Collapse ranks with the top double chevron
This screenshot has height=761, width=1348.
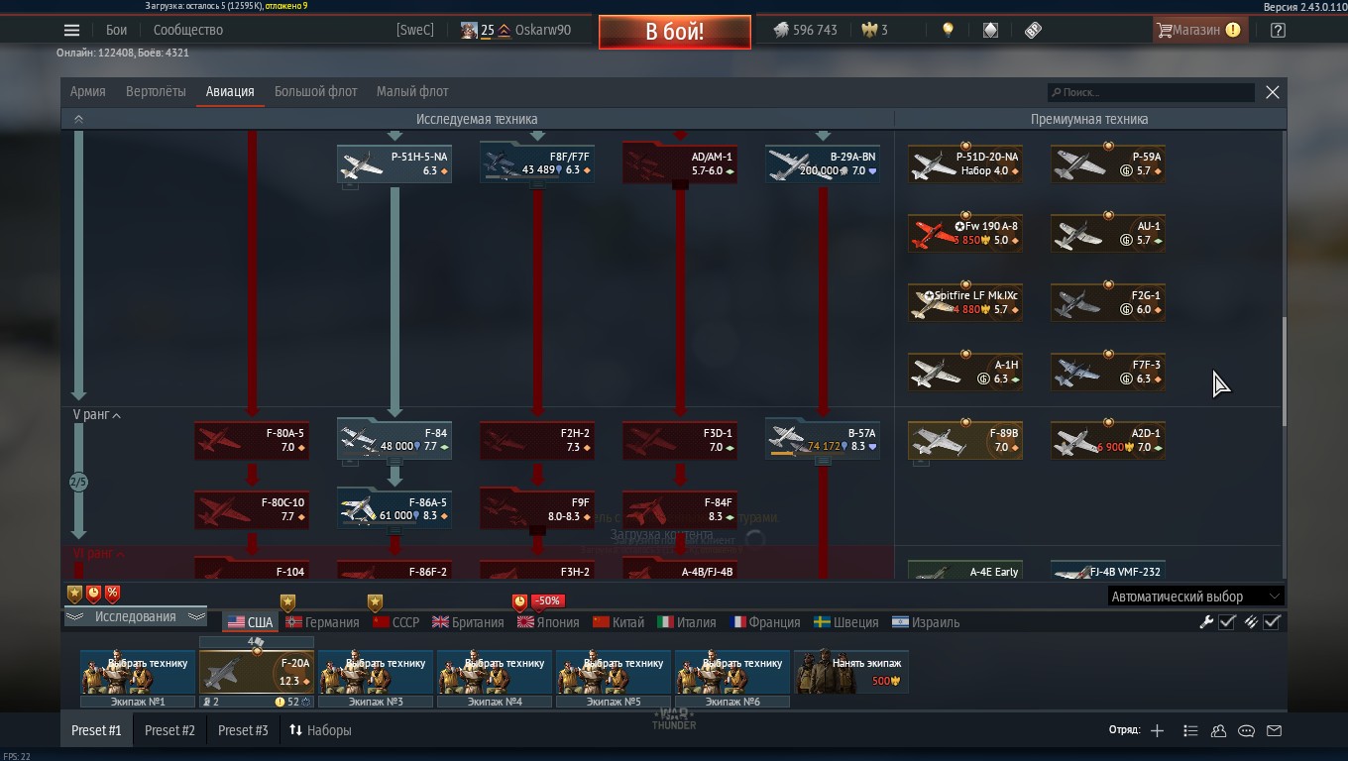point(78,119)
